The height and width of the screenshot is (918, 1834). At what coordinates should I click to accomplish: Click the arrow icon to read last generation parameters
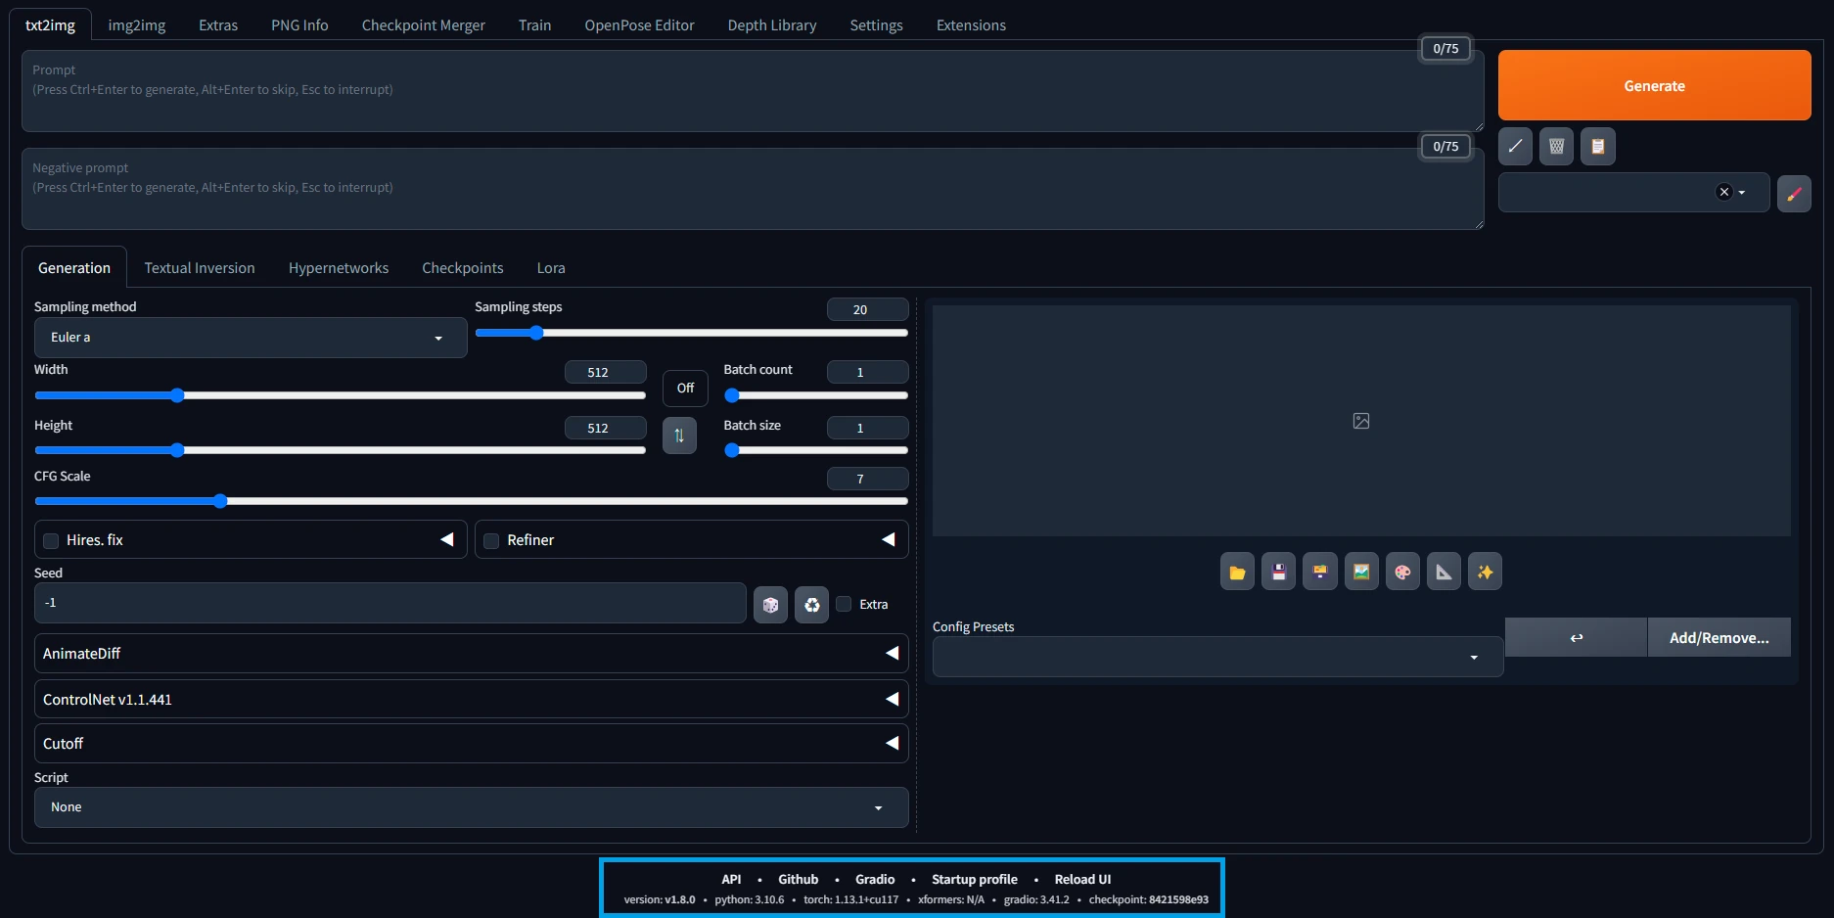tap(1515, 147)
